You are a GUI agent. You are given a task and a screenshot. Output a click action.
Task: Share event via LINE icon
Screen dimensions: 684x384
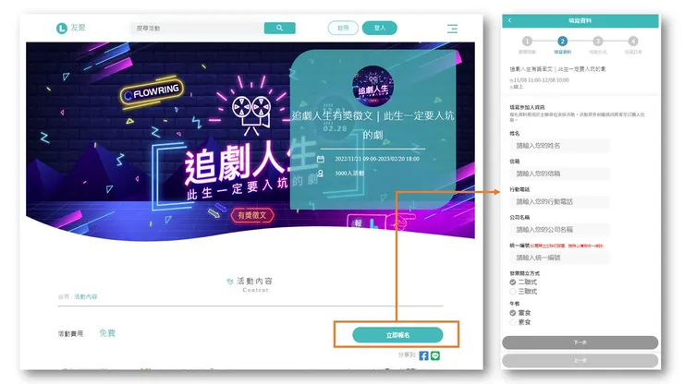435,355
